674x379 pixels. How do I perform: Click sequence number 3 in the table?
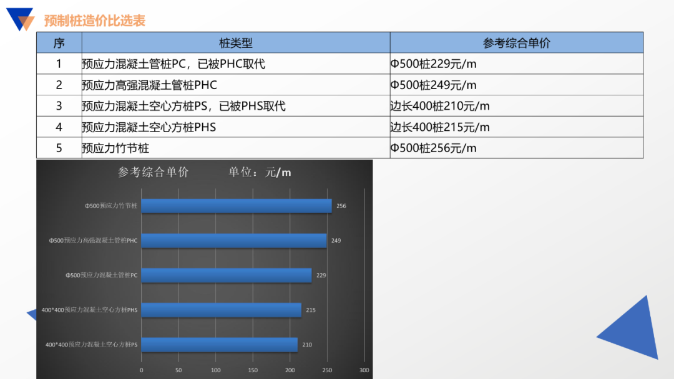pos(59,105)
